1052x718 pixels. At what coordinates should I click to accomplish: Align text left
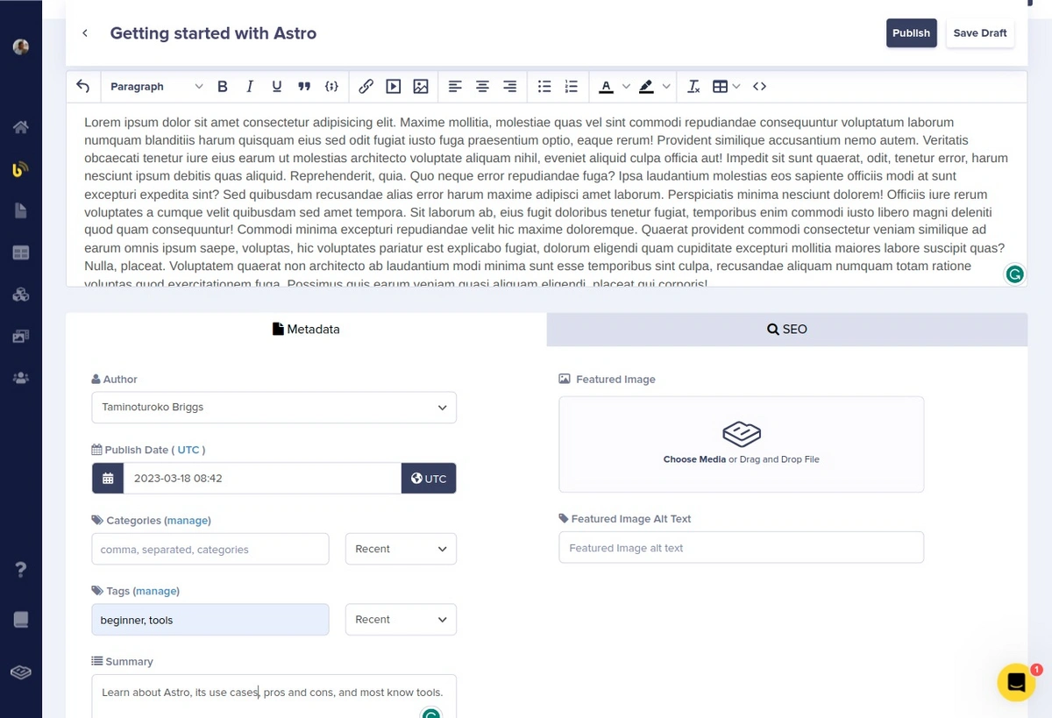click(x=455, y=86)
